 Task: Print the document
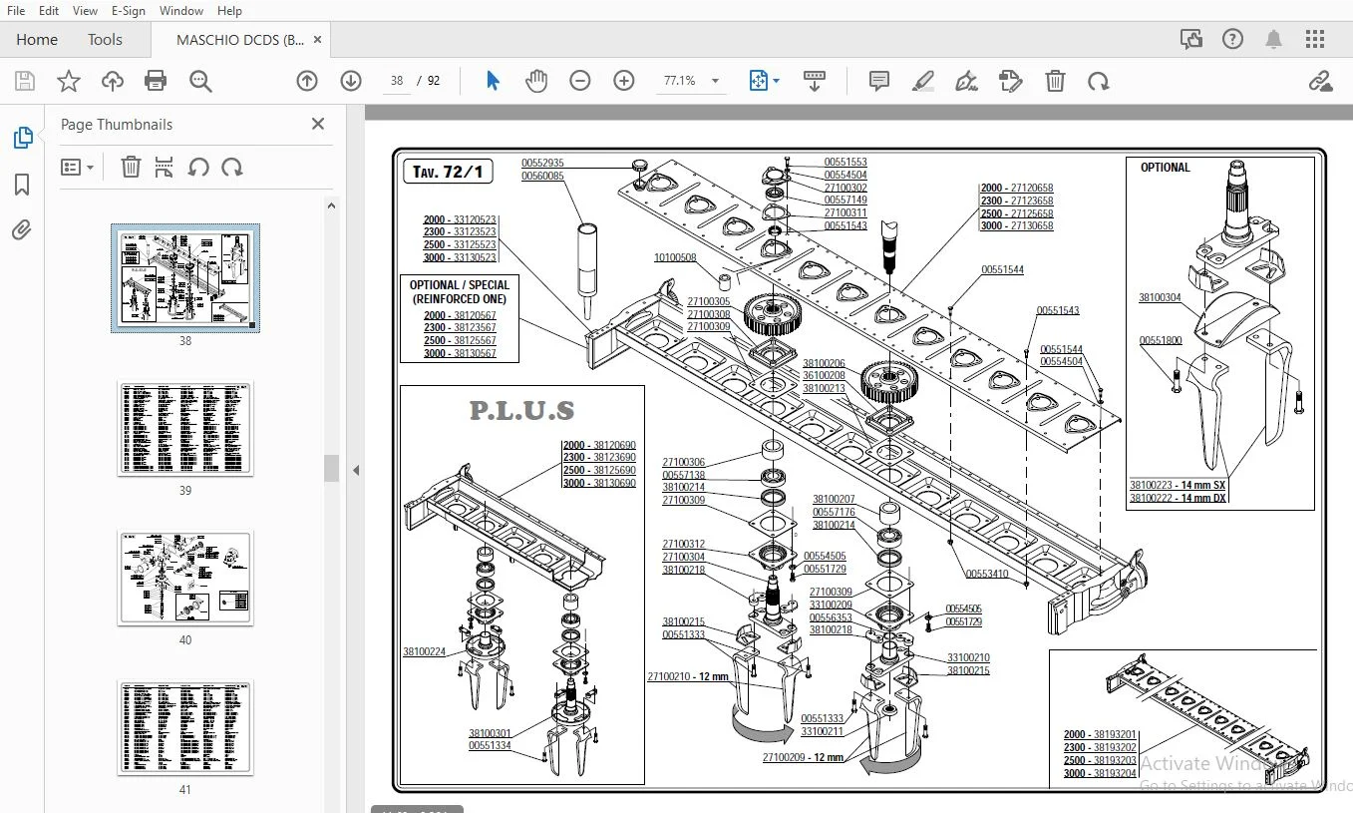coord(156,81)
